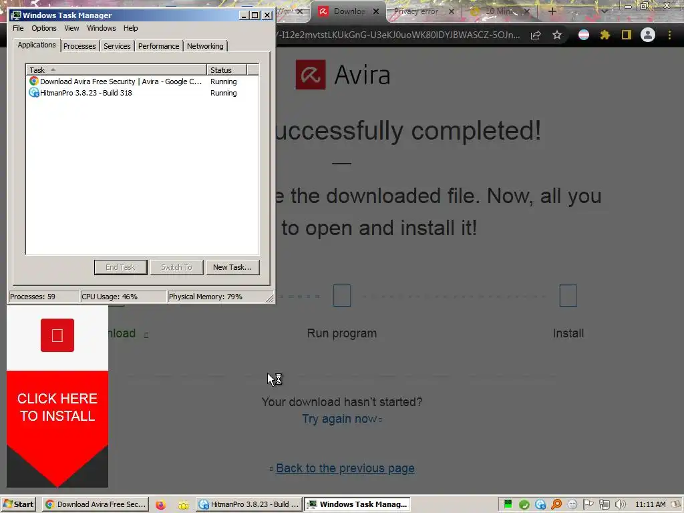Open a new tab in Chrome

coord(552,11)
